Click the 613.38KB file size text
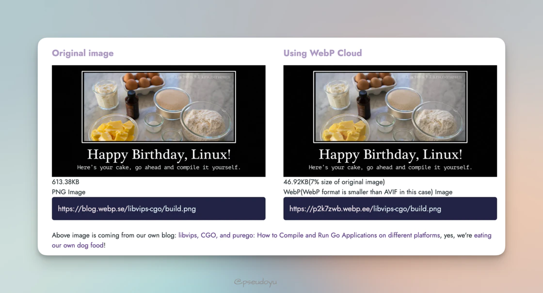 65,182
